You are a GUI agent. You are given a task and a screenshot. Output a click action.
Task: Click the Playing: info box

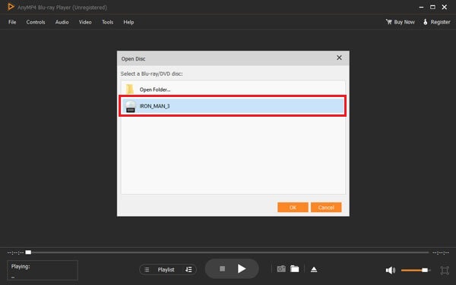tap(43, 270)
